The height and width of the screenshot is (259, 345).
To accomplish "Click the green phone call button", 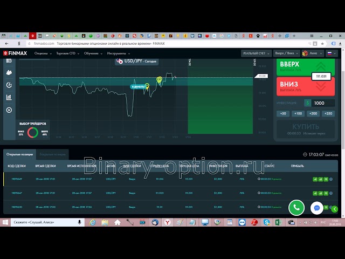I will click(x=296, y=207).
